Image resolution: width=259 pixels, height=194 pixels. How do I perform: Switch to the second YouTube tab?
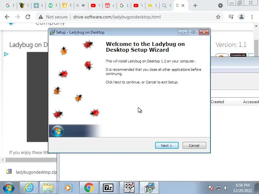coord(138,5)
